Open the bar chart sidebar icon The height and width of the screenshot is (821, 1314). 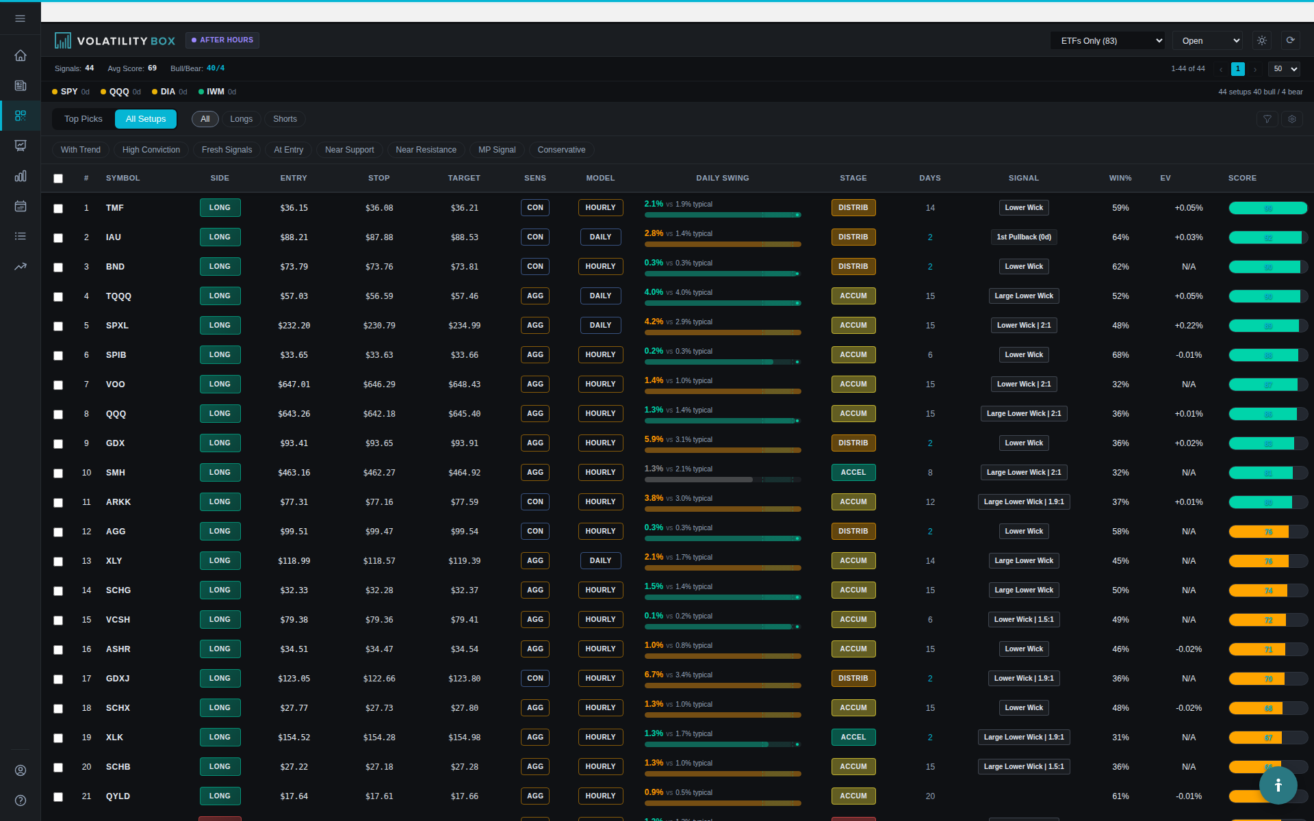[21, 176]
